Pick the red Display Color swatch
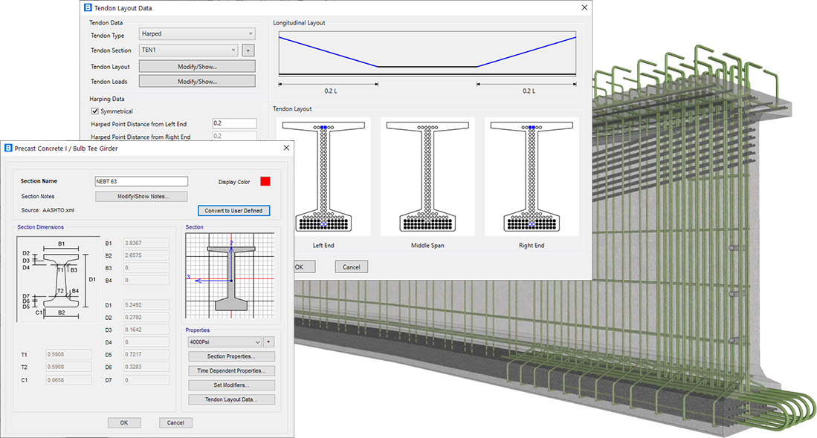The image size is (817, 438). pos(265,182)
